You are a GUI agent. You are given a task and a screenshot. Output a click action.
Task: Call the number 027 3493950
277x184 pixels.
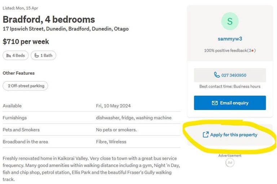(x=234, y=75)
